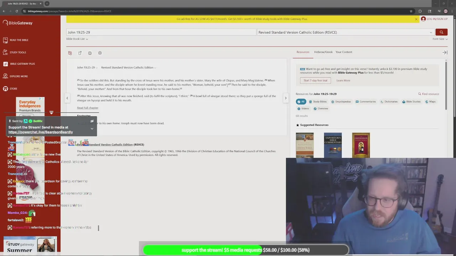Filter resources by Videos
456x256 pixels.
tap(303, 108)
